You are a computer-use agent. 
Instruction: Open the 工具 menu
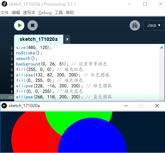click(x=59, y=13)
